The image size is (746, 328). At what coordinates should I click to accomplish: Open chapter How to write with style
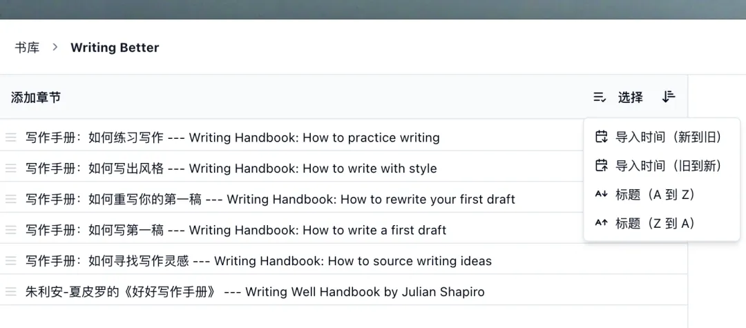[x=231, y=168]
